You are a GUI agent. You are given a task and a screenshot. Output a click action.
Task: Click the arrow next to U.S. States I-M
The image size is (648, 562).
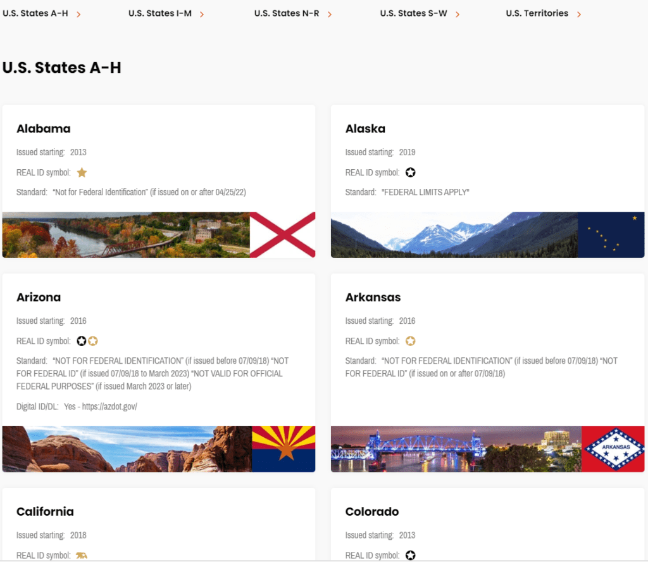202,14
